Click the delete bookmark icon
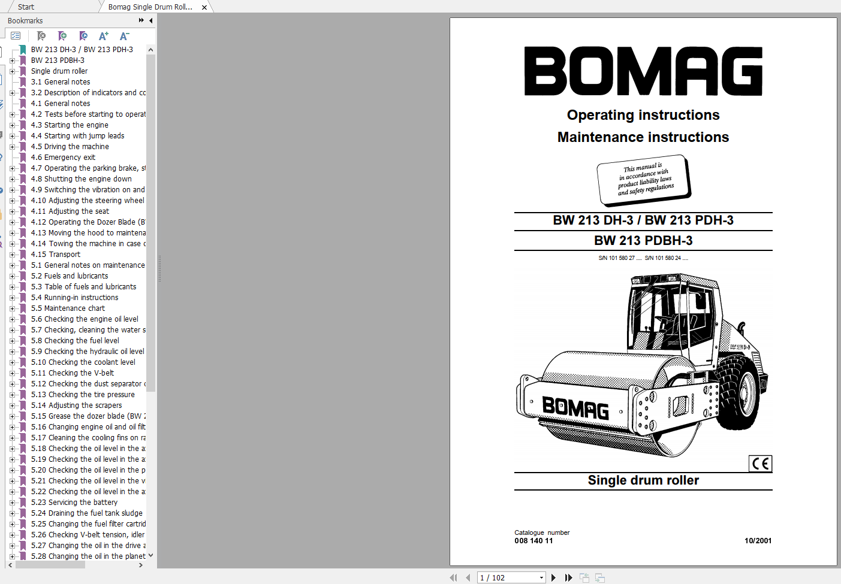The image size is (841, 584). click(41, 36)
